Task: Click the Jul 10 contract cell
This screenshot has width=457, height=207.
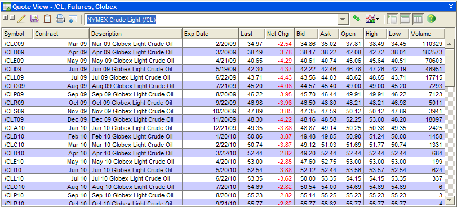Action: point(61,178)
